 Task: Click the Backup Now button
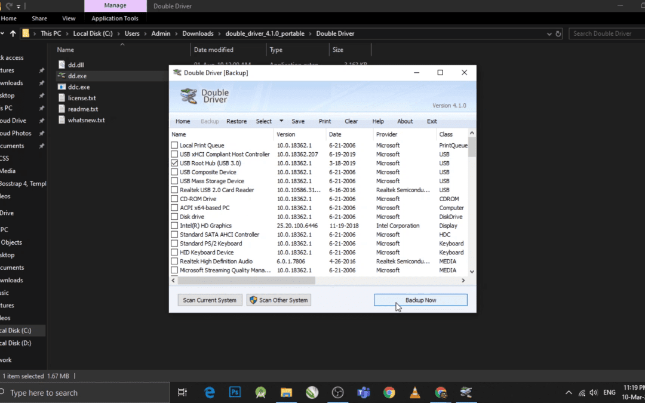420,300
